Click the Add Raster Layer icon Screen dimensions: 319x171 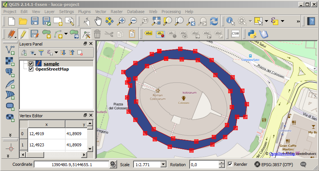click(10, 61)
